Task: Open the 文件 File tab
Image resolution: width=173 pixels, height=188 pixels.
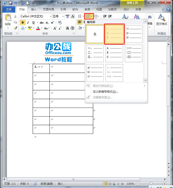Action: (9, 10)
